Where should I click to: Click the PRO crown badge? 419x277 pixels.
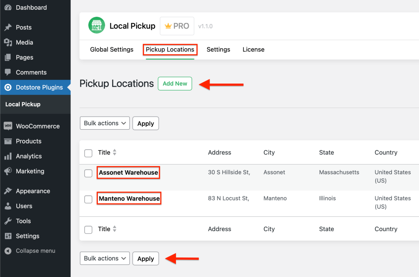click(x=177, y=26)
